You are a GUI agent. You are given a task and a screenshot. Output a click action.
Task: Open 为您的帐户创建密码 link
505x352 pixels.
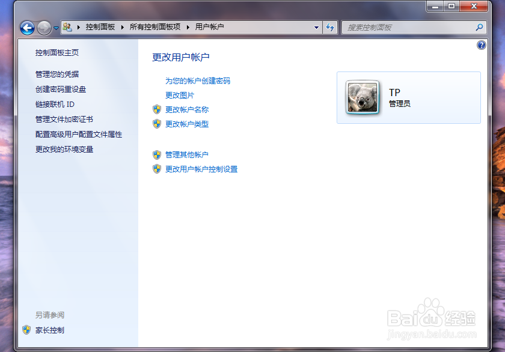coord(198,80)
